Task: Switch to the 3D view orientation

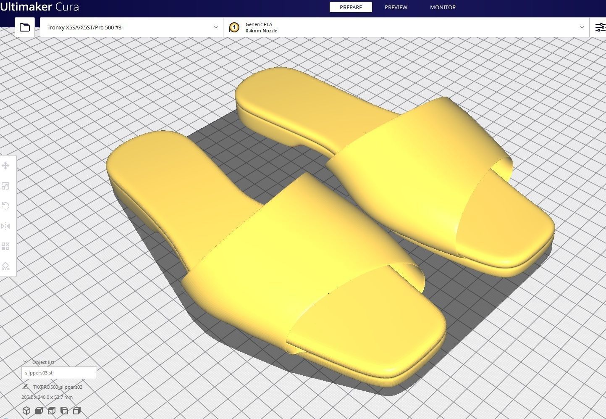Action: (26, 411)
